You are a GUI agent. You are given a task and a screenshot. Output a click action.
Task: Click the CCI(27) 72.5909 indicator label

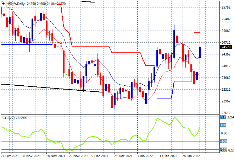pos(15,118)
